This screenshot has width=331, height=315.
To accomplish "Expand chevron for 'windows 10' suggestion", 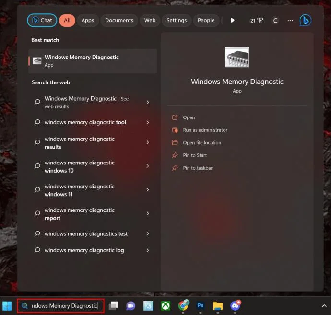I will click(x=148, y=166).
